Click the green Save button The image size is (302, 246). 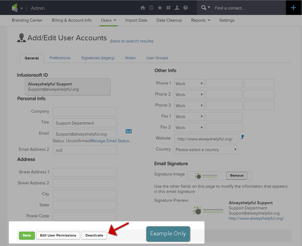point(27,235)
